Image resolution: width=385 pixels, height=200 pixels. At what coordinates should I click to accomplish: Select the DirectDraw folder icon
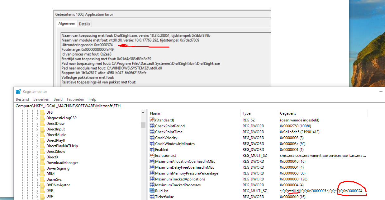coord(43,124)
